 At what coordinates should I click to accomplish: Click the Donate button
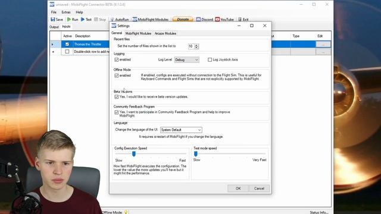click(x=183, y=20)
